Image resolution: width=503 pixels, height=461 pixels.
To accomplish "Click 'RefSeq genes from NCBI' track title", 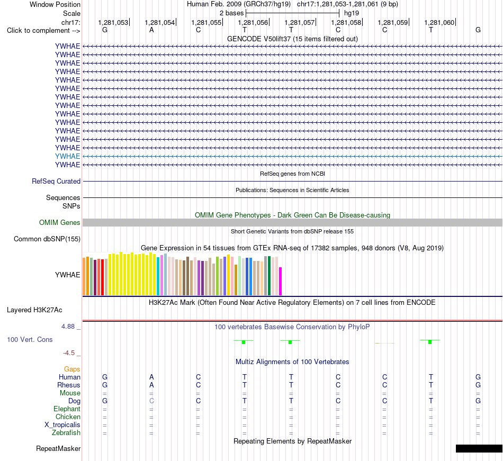I will [292, 174].
